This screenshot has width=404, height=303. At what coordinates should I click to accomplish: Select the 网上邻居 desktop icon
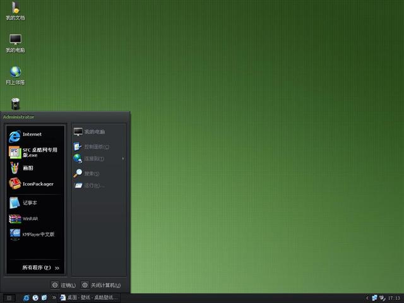15,76
